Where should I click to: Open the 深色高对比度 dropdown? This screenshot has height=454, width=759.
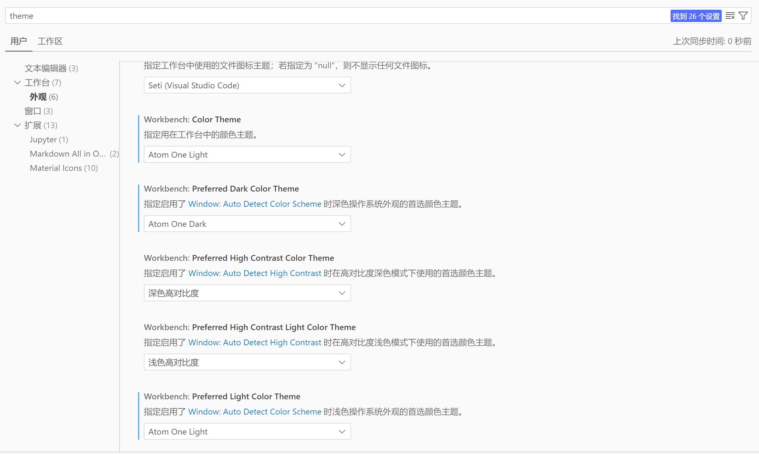pyautogui.click(x=247, y=293)
